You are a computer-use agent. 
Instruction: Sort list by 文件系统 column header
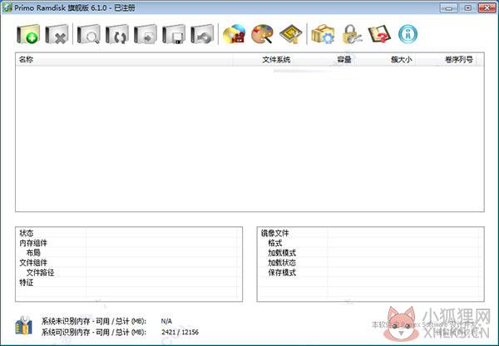pos(263,60)
